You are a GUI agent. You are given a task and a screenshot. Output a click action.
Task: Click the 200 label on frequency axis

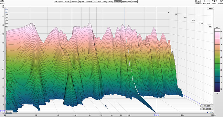pos(182,115)
